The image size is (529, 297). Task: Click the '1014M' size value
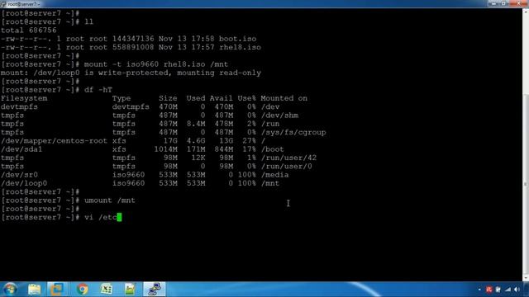pyautogui.click(x=165, y=149)
